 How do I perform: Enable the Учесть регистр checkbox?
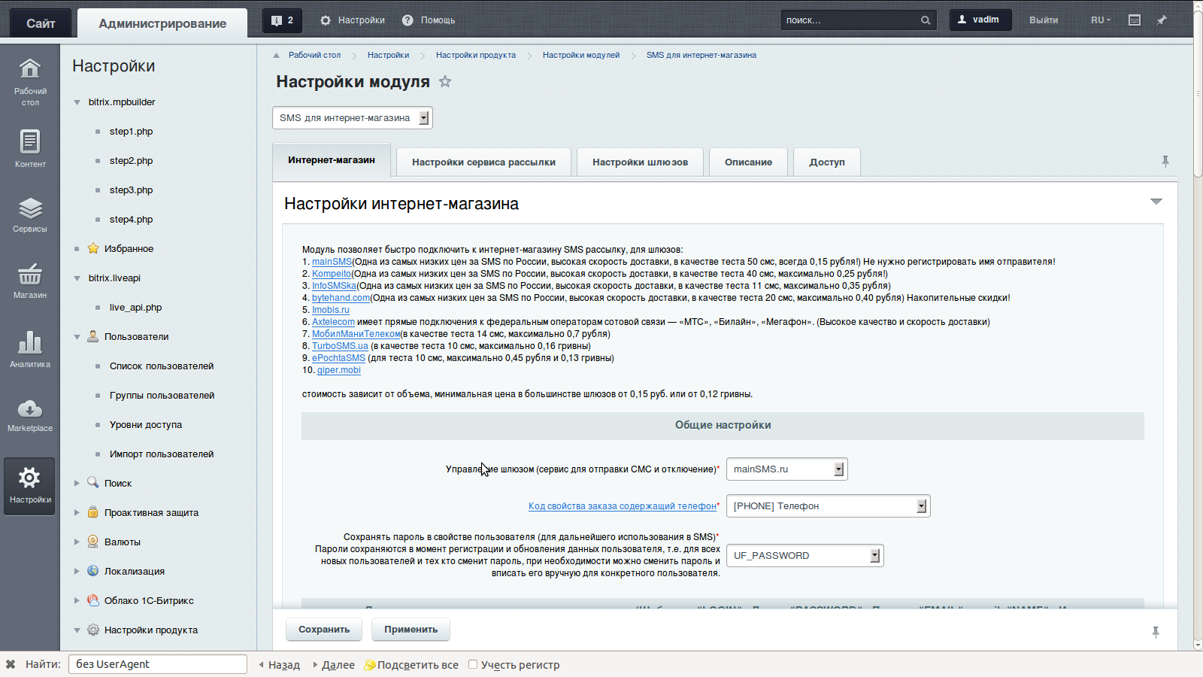pyautogui.click(x=473, y=664)
